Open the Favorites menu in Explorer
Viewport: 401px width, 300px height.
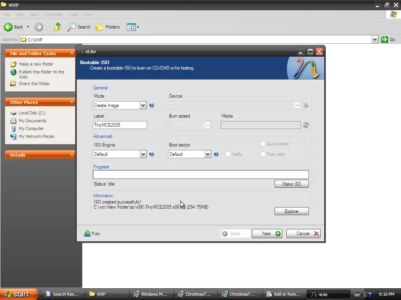(x=53, y=14)
